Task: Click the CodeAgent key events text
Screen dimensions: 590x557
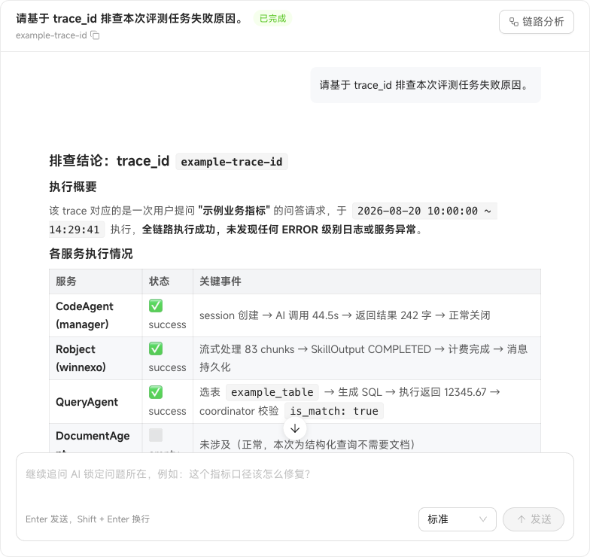Action: [345, 315]
